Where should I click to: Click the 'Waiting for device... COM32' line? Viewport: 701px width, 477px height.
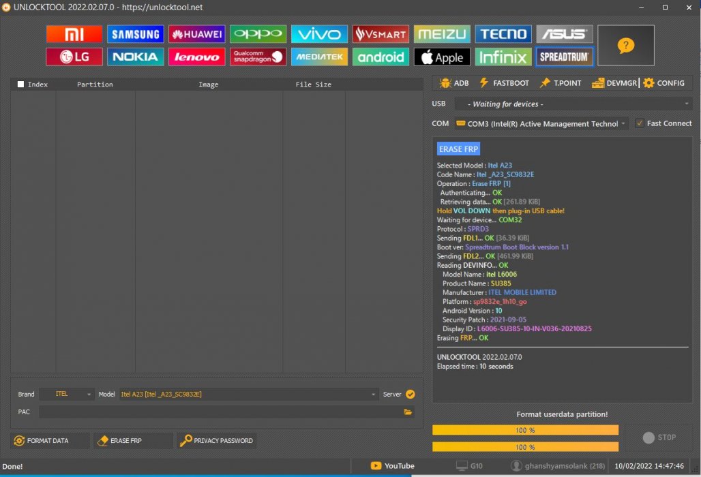pos(479,219)
